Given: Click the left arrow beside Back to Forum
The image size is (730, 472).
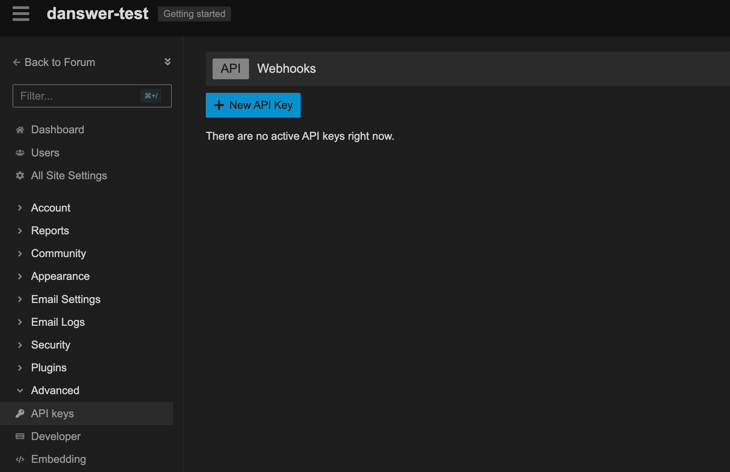Looking at the screenshot, I should tap(16, 62).
